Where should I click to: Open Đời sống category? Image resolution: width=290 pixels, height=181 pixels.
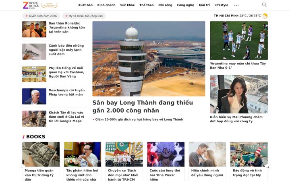point(165,5)
